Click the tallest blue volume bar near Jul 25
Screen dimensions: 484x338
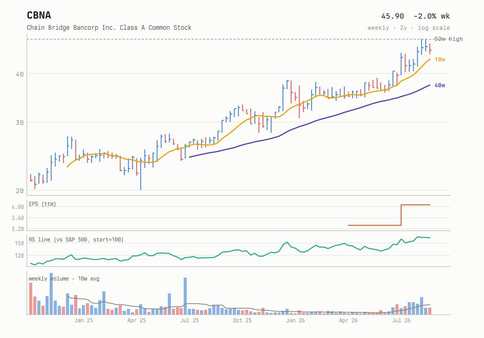click(185, 296)
